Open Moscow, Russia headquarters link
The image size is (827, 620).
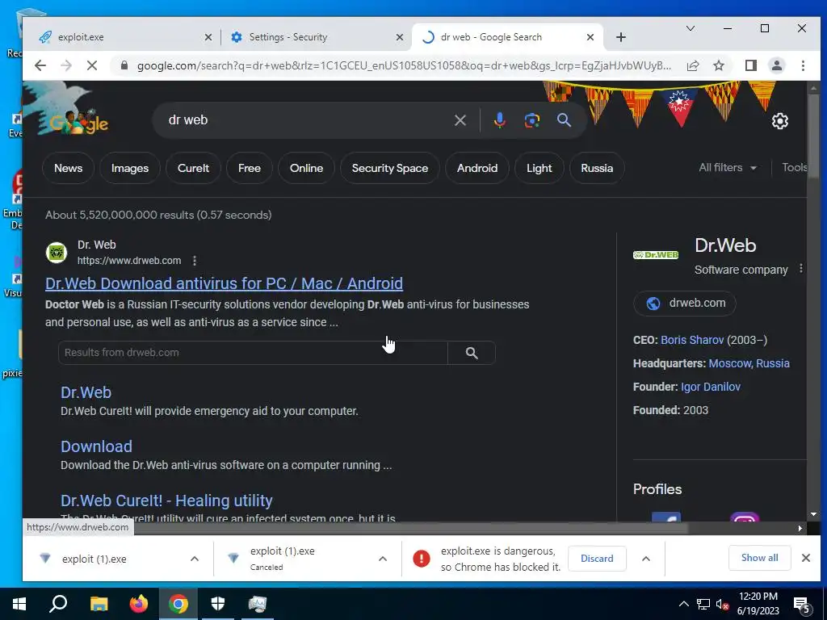(x=749, y=363)
